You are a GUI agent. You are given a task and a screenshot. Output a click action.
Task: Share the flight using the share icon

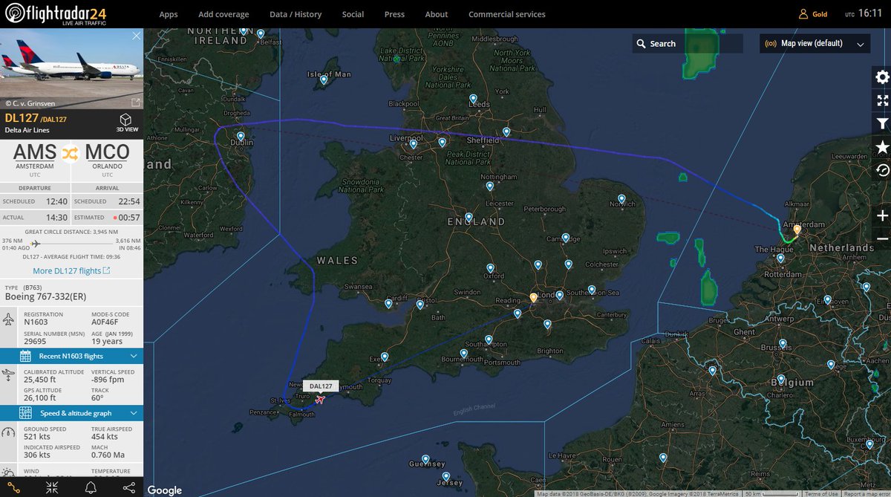(x=128, y=487)
